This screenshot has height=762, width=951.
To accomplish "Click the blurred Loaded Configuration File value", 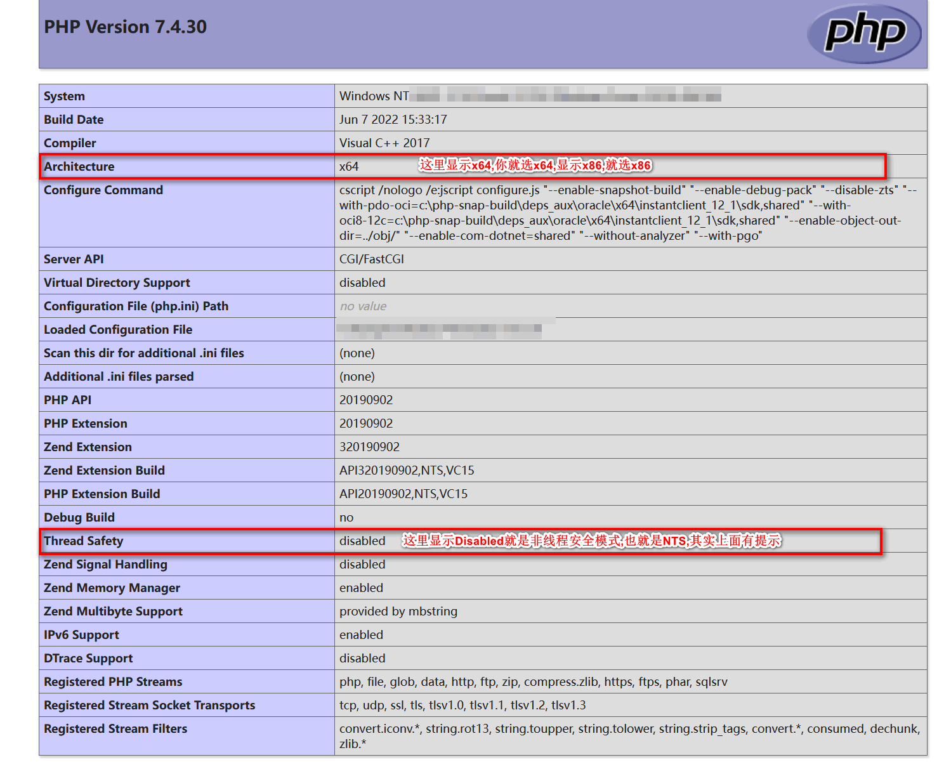I will [x=439, y=329].
